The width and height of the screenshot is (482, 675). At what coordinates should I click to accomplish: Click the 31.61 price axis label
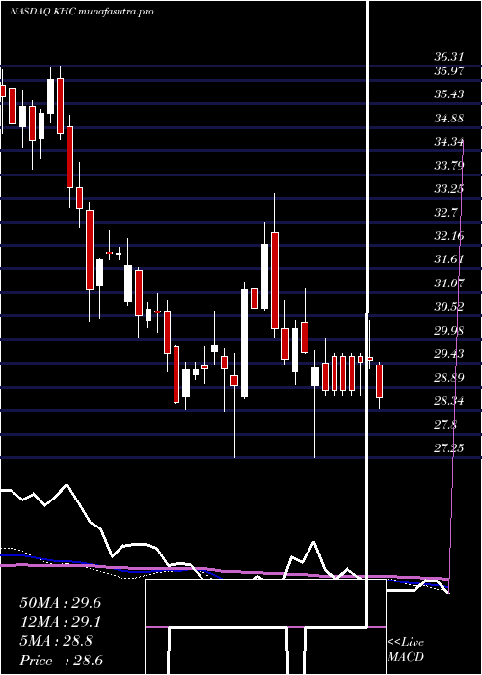point(449,259)
